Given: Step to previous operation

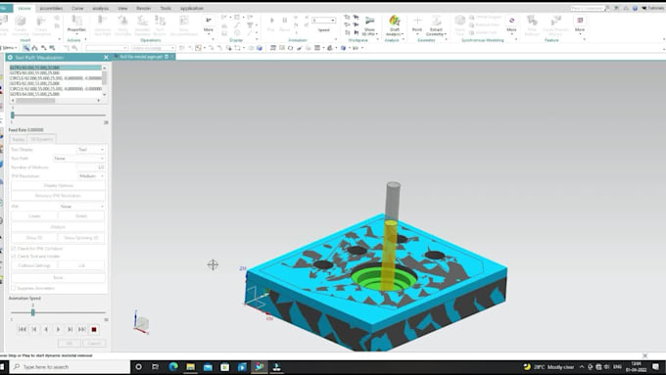Looking at the screenshot, I should coord(34,329).
